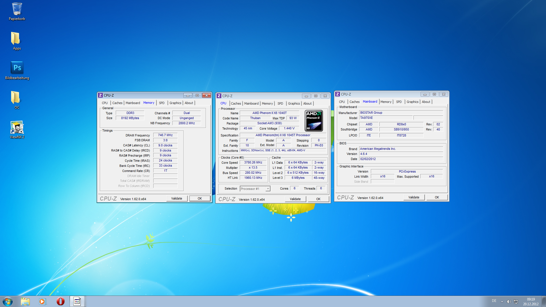Image resolution: width=546 pixels, height=307 pixels.
Task: Open the Apps folder on desktop
Action: pyautogui.click(x=17, y=41)
